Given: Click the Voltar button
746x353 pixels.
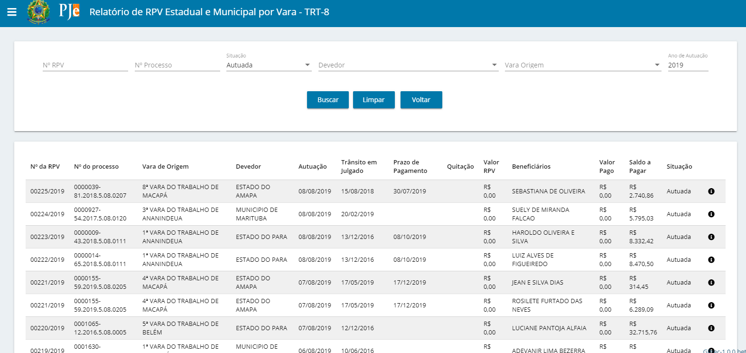Looking at the screenshot, I should 421,100.
